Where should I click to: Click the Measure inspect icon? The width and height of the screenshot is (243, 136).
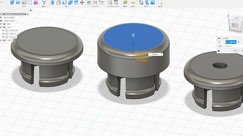pos(133,2)
